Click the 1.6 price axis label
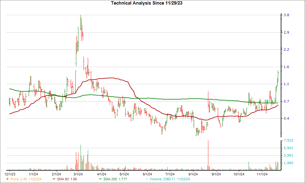 click(286, 67)
